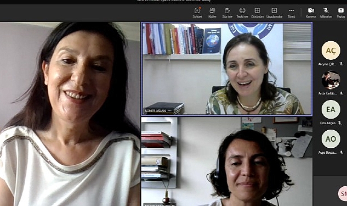Raise hand with Söz iste
The width and height of the screenshot is (347, 206).
[x=227, y=13]
